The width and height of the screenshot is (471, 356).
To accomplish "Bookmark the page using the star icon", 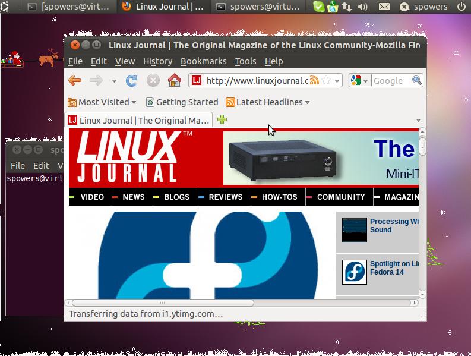I will tap(325, 80).
